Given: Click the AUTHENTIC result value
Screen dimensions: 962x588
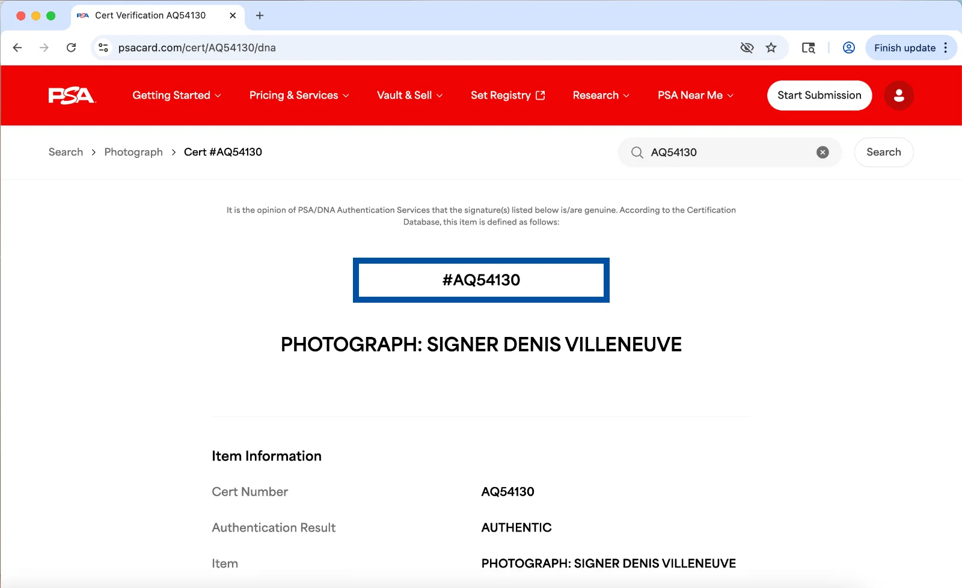Looking at the screenshot, I should pos(516,528).
